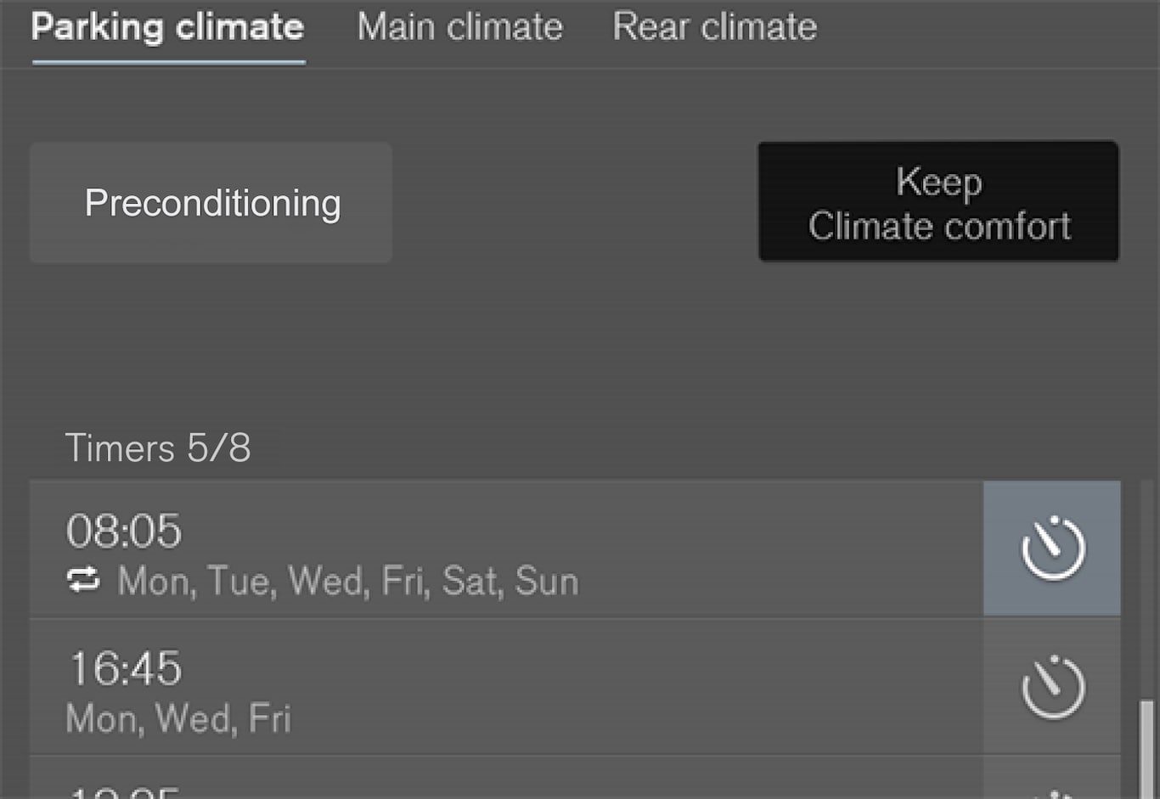Click the Timers 5/8 heading
Image resolution: width=1160 pixels, height=799 pixels.
pyautogui.click(x=158, y=447)
